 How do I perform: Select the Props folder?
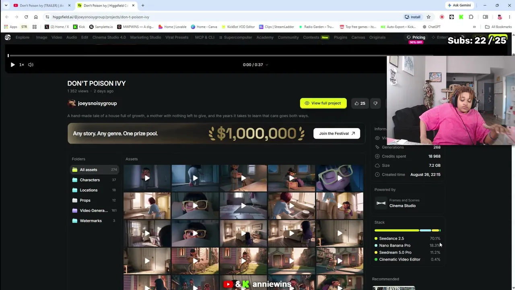(x=95, y=200)
